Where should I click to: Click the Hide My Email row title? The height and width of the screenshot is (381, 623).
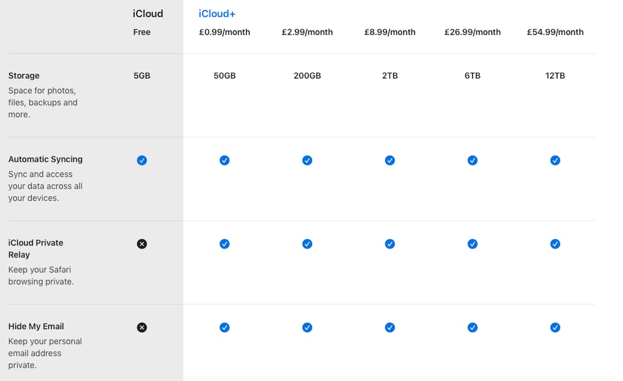[36, 326]
